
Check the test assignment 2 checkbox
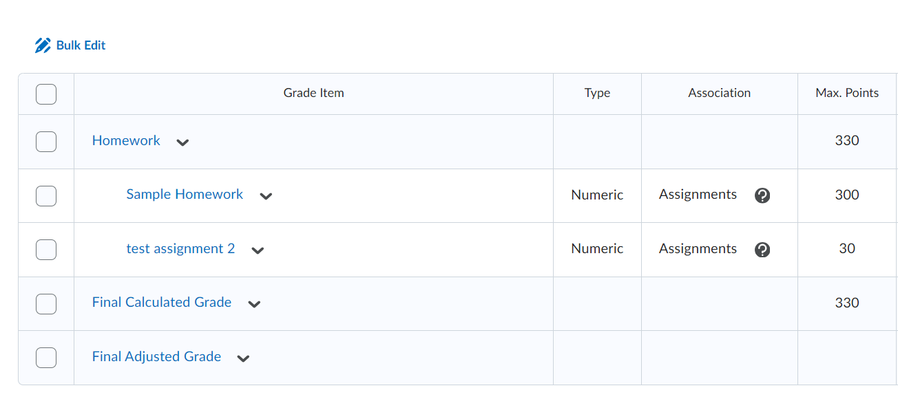46,249
